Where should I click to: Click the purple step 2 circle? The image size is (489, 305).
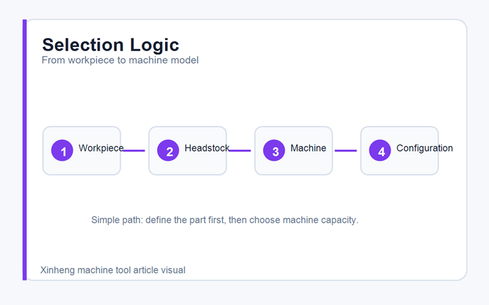pyautogui.click(x=168, y=150)
